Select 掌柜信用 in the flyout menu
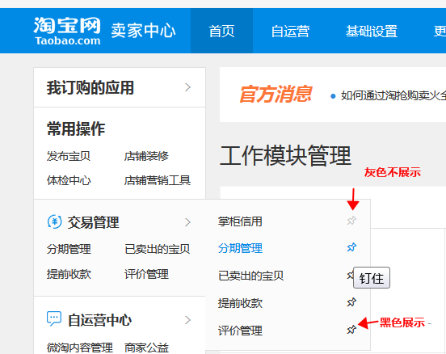This screenshot has height=354, width=446. coord(240,221)
